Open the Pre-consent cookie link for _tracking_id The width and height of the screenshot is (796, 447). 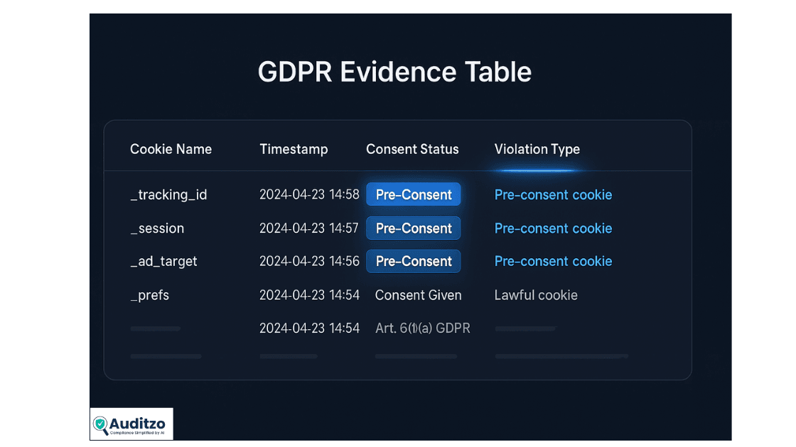tap(553, 194)
